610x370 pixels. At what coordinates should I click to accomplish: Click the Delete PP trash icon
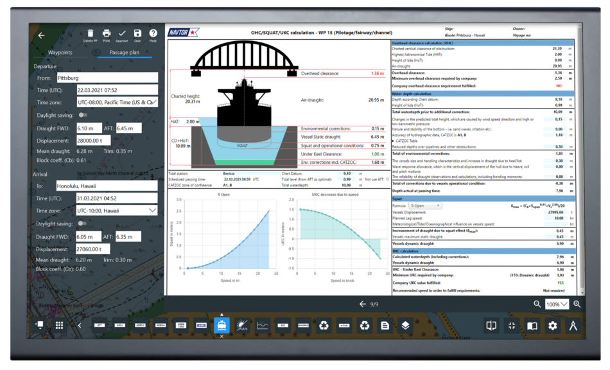(91, 33)
